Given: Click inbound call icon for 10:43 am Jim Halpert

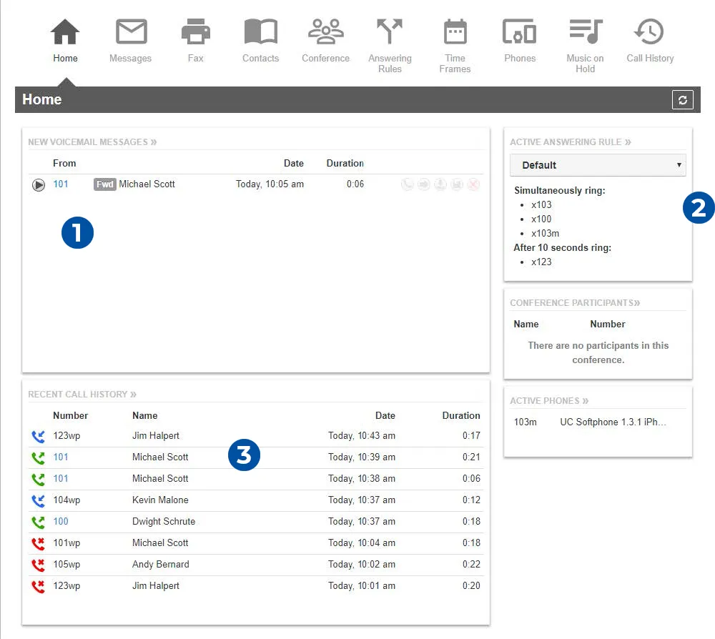Looking at the screenshot, I should [x=39, y=436].
